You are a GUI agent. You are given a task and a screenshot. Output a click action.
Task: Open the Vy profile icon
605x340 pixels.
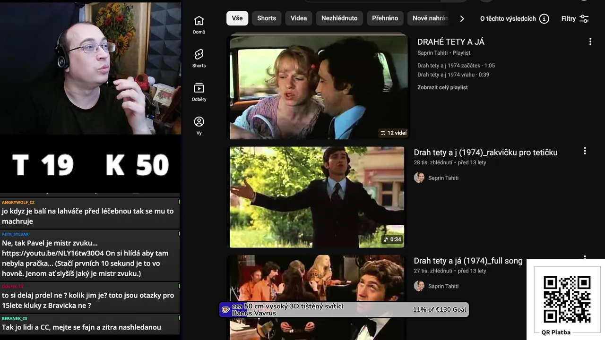[199, 121]
